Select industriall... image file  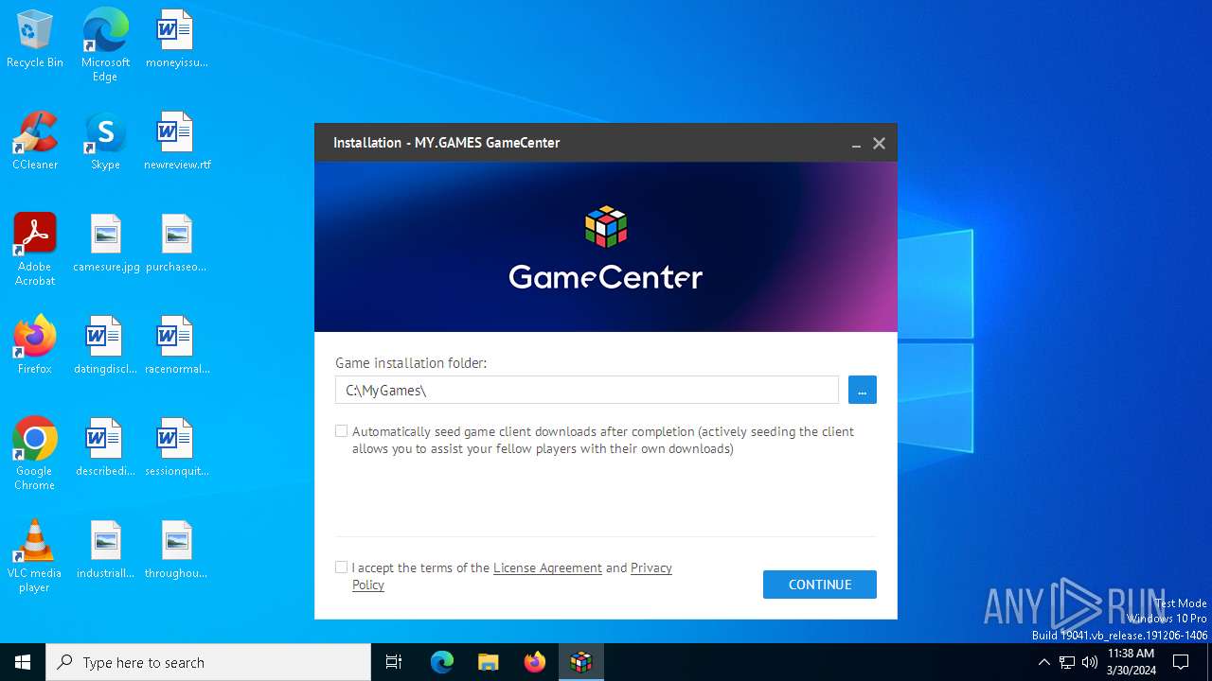coord(105,550)
